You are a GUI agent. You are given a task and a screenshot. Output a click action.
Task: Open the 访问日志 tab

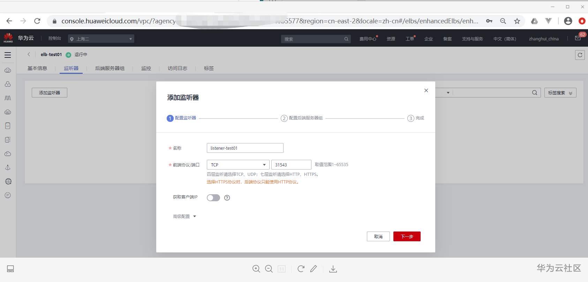click(x=178, y=68)
